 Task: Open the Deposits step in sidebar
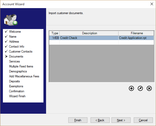tap(14, 81)
